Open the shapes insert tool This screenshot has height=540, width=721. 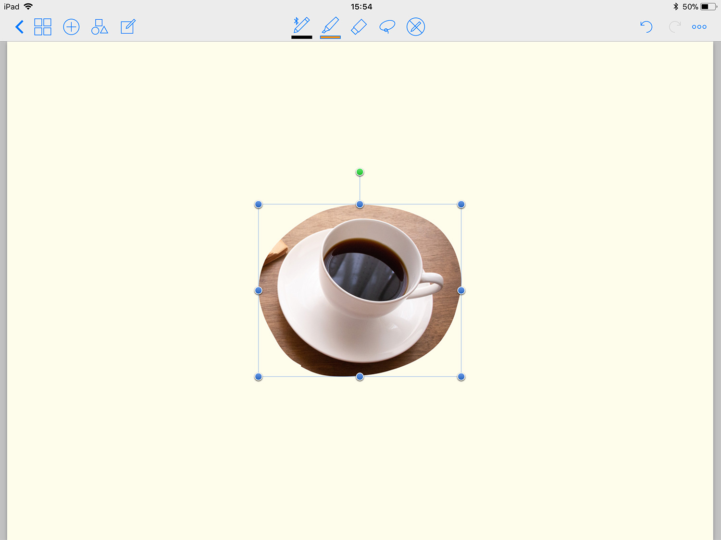(x=99, y=27)
